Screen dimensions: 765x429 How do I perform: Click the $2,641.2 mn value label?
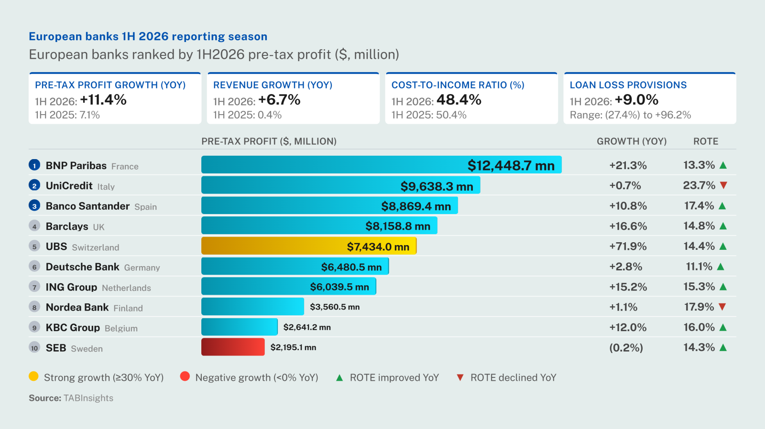click(x=307, y=327)
